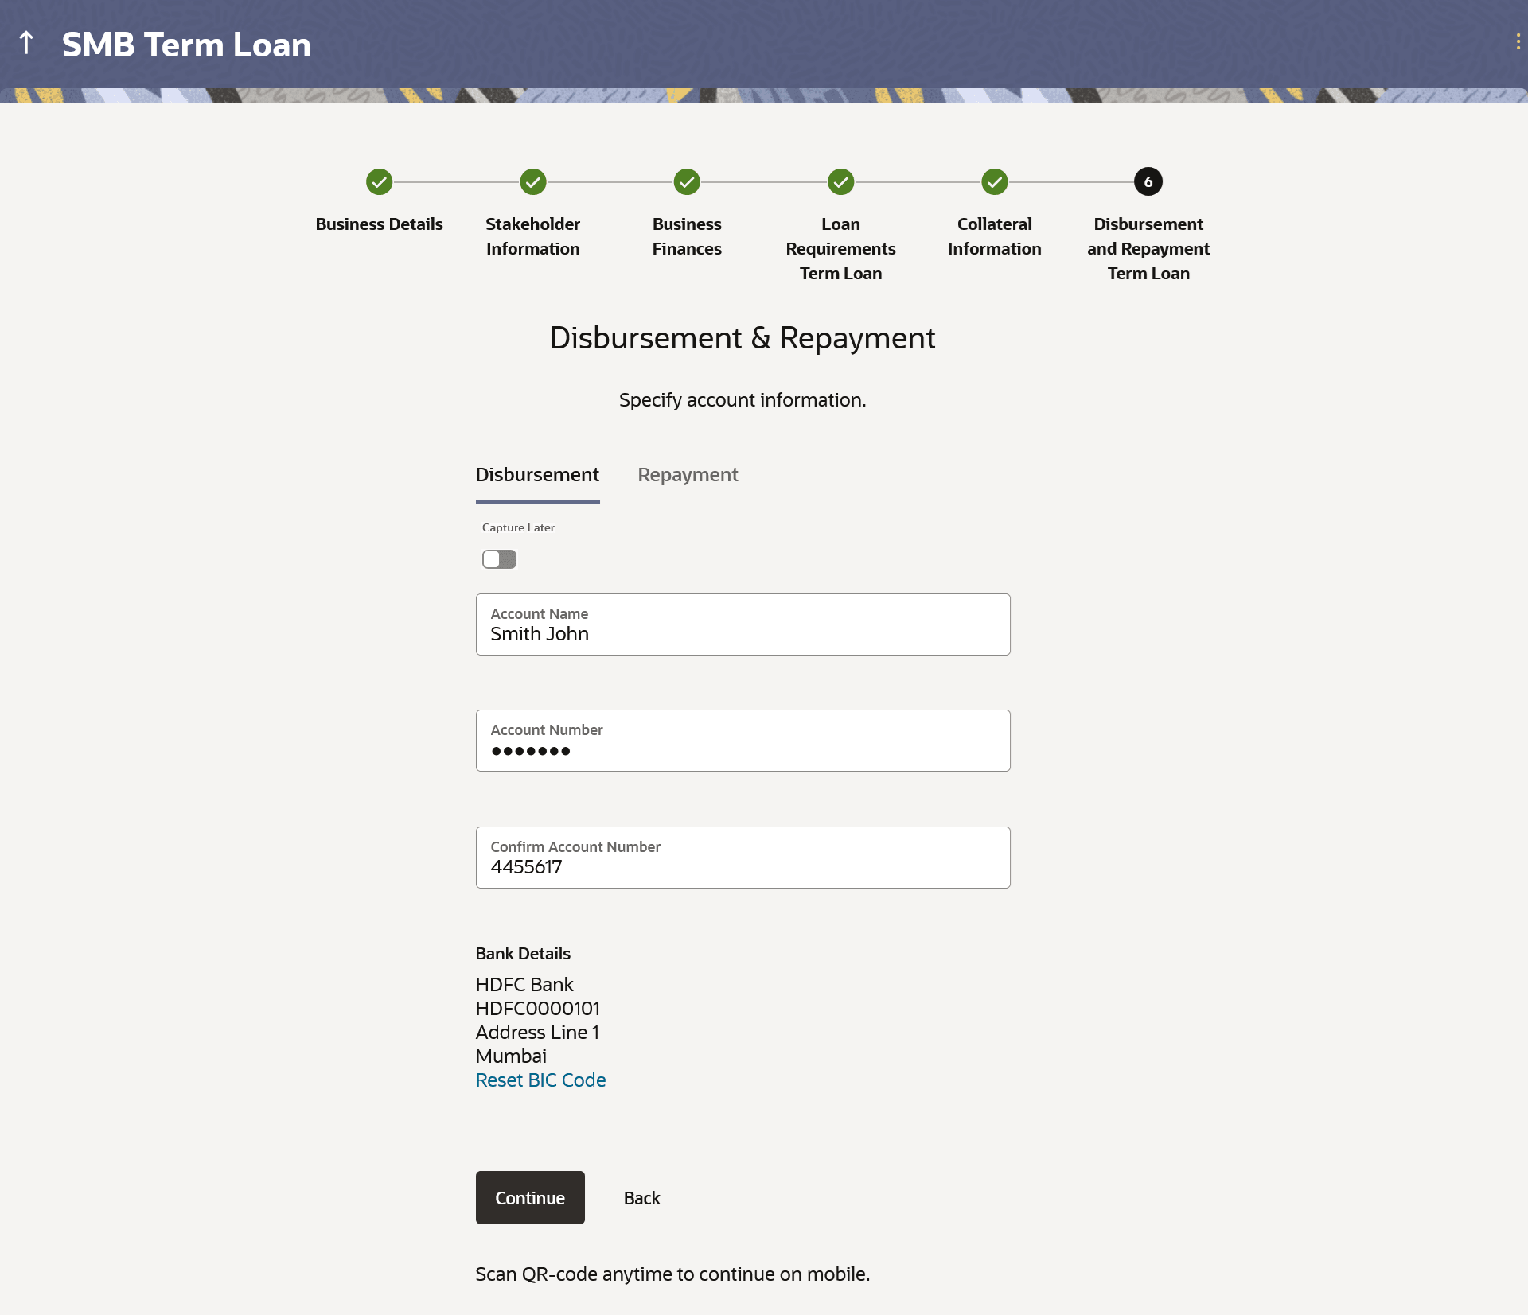The height and width of the screenshot is (1315, 1528).
Task: Switch to the Repayment tab
Action: pos(688,475)
